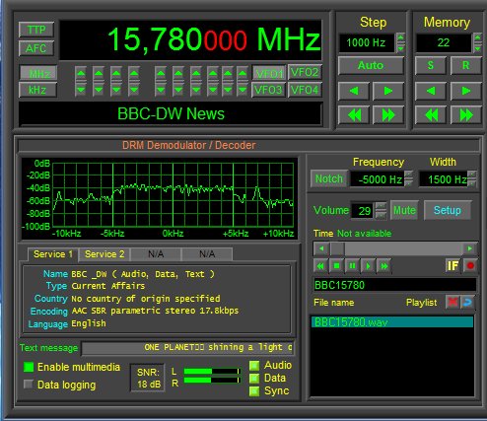Screen dimensions: 487x421
Task: Jump forward memory channels with double arrow
Action: [465, 115]
